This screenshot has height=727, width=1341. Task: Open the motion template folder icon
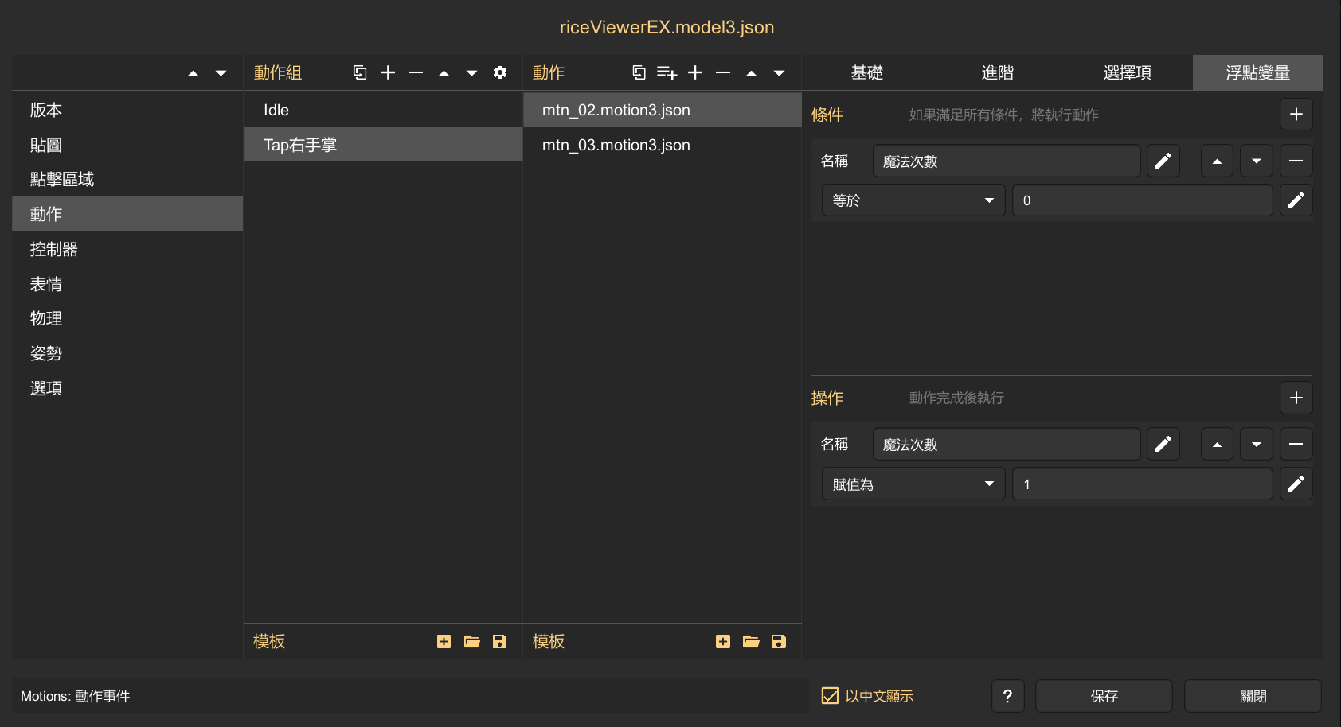pos(751,642)
